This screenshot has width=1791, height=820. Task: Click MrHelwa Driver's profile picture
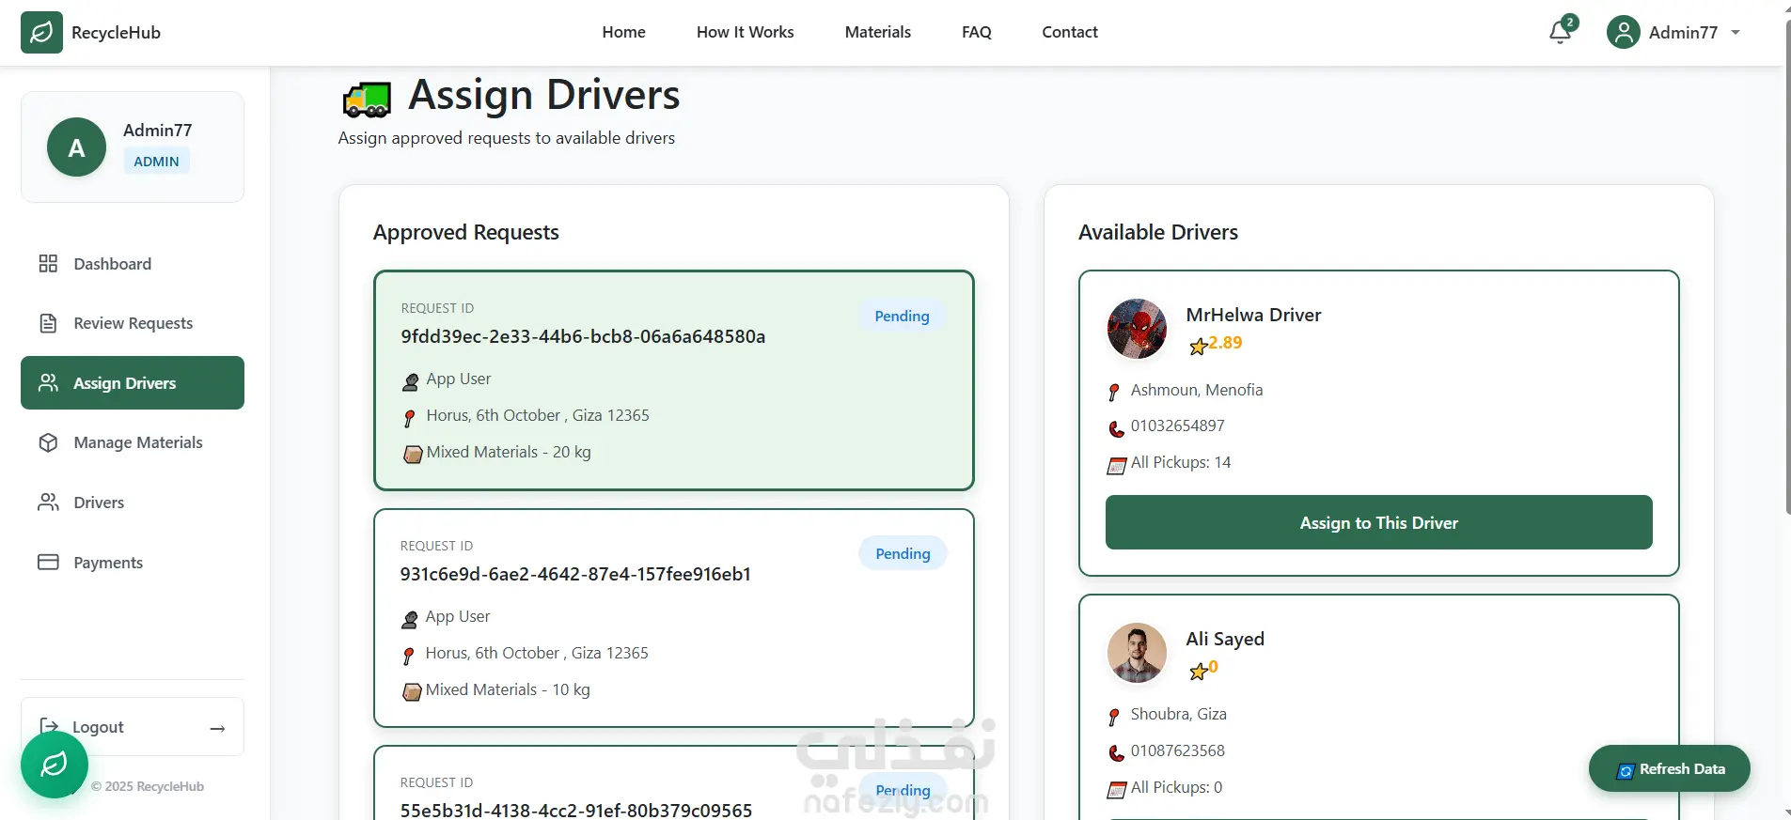1137,329
